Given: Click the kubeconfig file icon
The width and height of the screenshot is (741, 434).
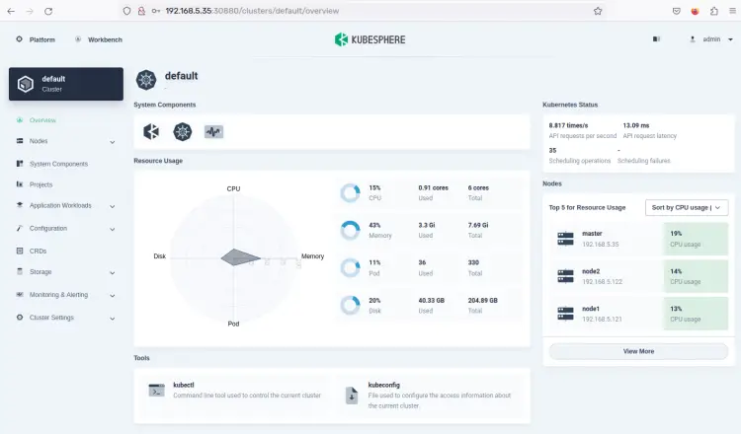Looking at the screenshot, I should [x=351, y=395].
